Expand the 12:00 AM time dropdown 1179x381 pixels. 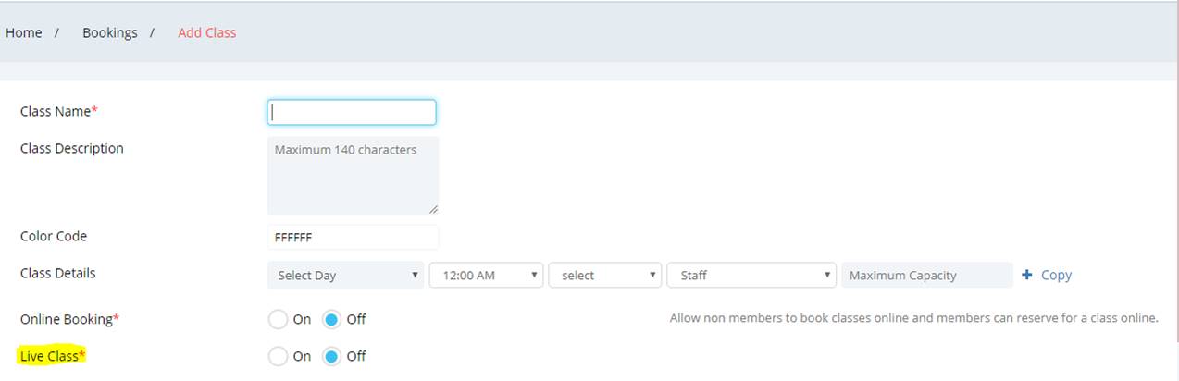tap(487, 275)
